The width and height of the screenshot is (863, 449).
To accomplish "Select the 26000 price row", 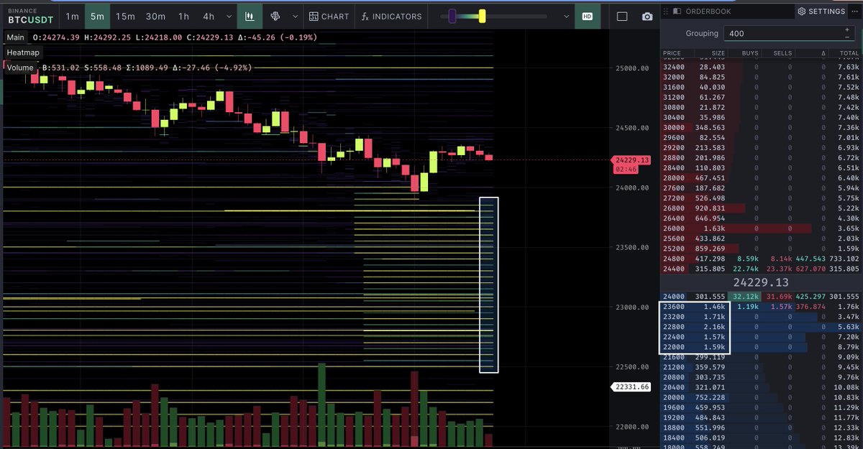I will [x=761, y=228].
